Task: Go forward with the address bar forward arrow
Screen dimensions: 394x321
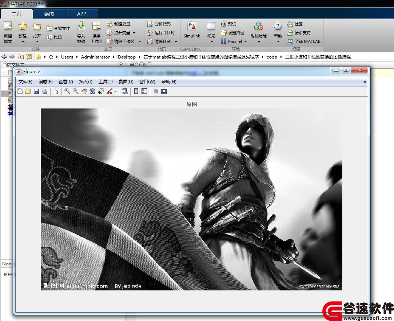Action: 12,57
